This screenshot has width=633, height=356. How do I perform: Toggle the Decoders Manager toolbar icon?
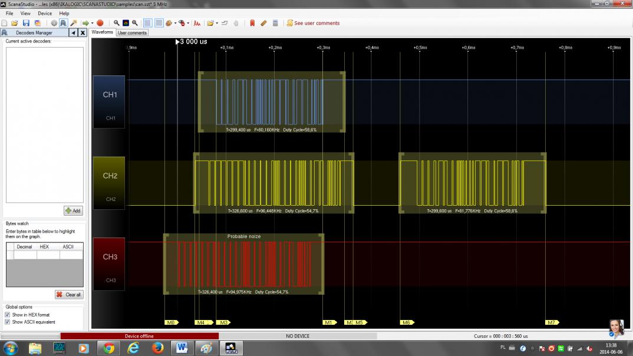coord(64,23)
